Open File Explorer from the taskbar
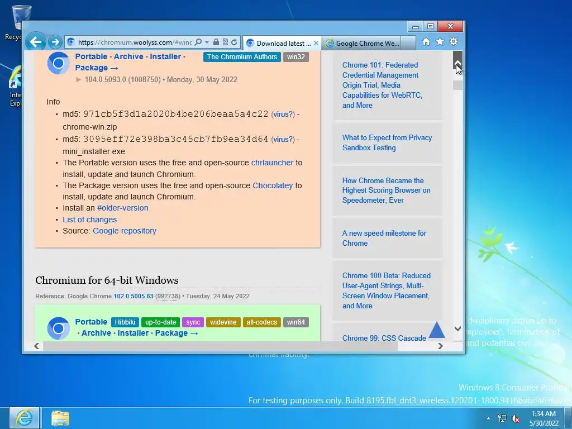This screenshot has height=429, width=572. coord(60,418)
